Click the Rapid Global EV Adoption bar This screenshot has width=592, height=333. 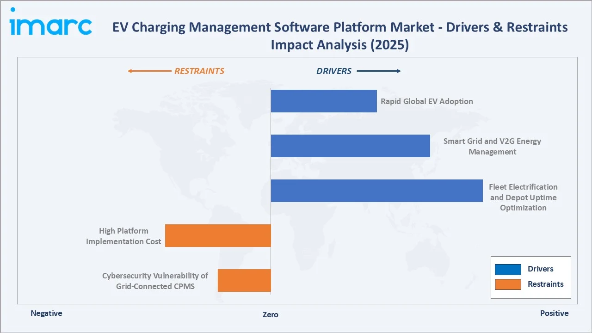coord(324,101)
